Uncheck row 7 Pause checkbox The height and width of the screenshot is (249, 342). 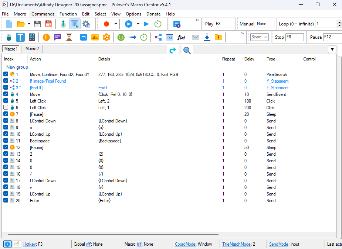point(6,114)
